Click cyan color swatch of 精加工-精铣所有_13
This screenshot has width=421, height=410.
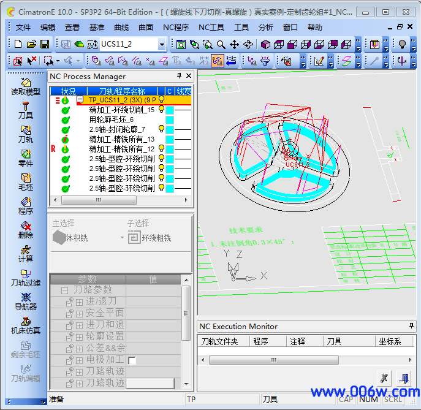pos(169,139)
